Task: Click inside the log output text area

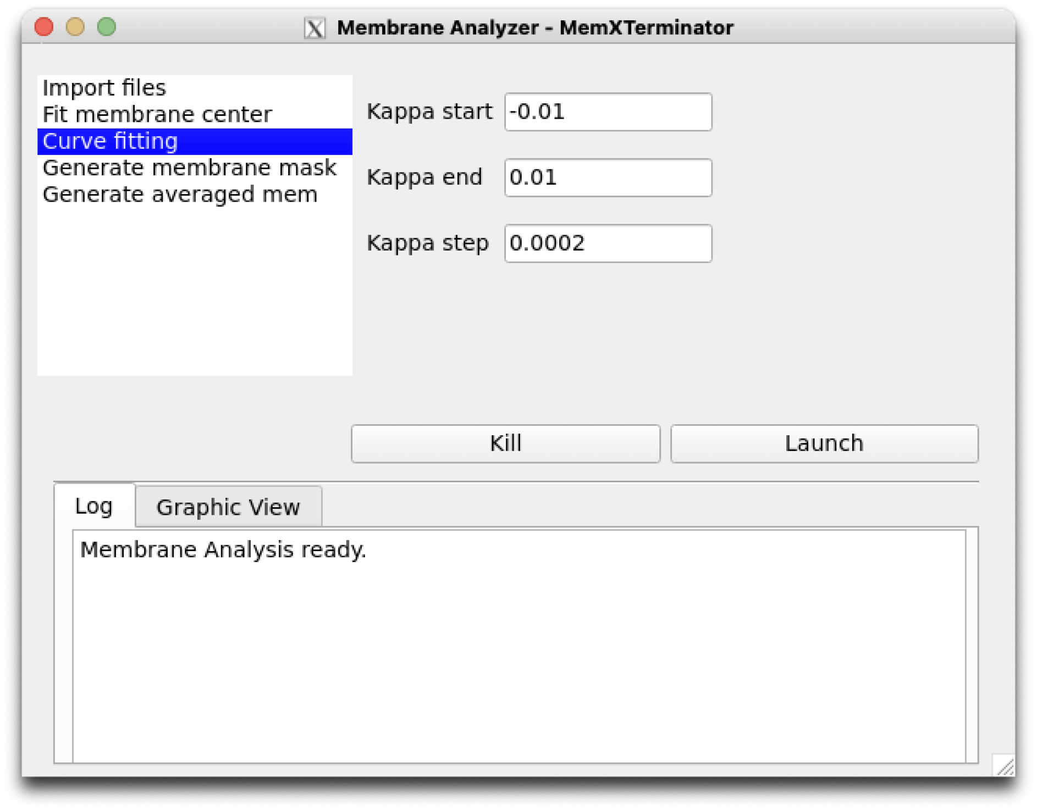Action: [x=519, y=646]
